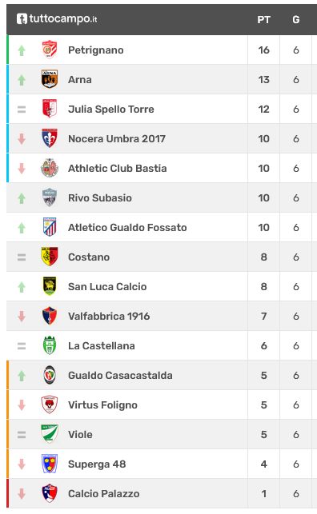Open the Rivo Subasio team link

tap(100, 197)
